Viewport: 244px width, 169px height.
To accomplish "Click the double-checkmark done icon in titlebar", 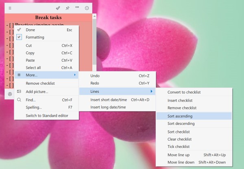I will point(59,8).
